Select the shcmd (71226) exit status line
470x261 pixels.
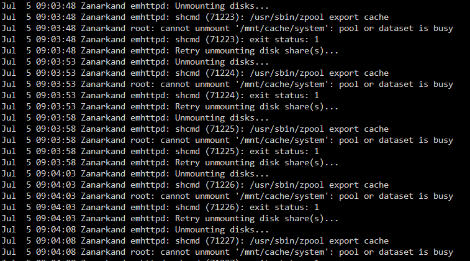click(x=160, y=208)
